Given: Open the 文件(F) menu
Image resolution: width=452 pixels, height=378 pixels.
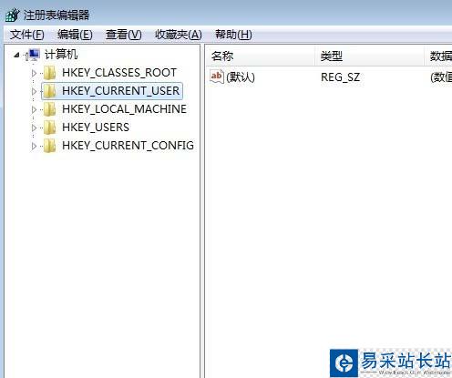Looking at the screenshot, I should pyautogui.click(x=27, y=35).
